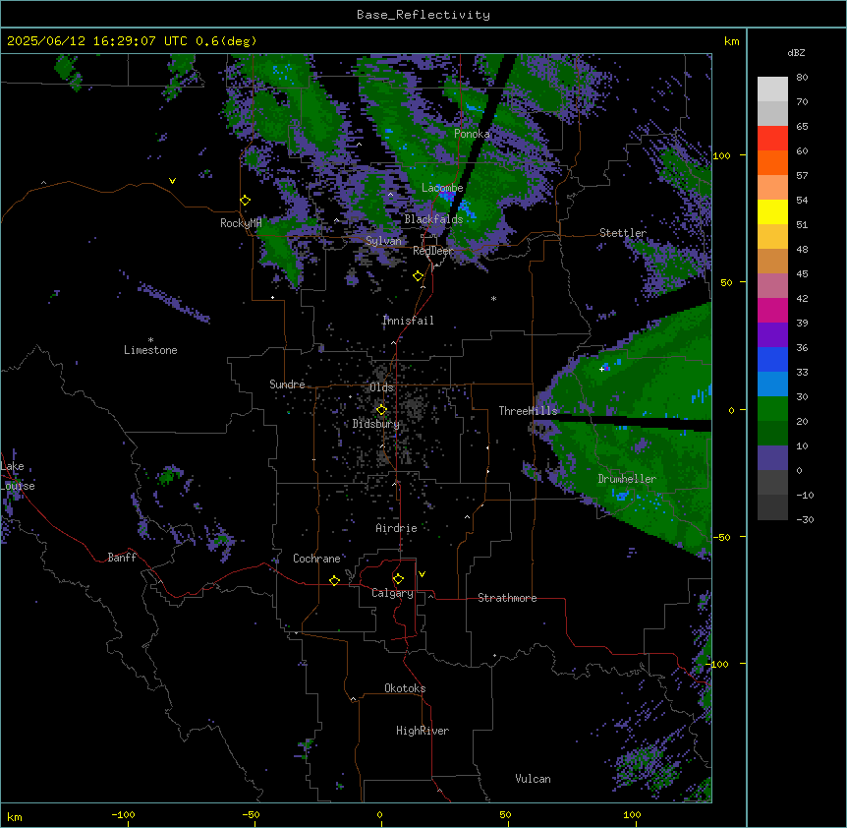Click the asterisk marker east of Innisfail
847x828 pixels.
pyautogui.click(x=493, y=298)
